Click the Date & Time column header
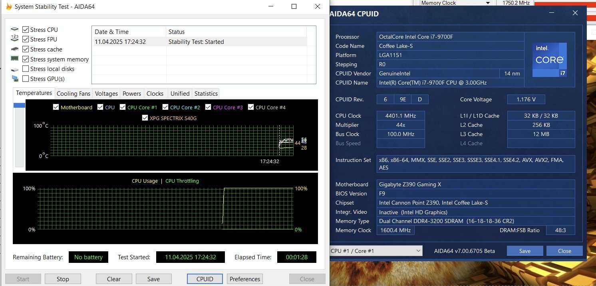The image size is (596, 286). point(129,32)
